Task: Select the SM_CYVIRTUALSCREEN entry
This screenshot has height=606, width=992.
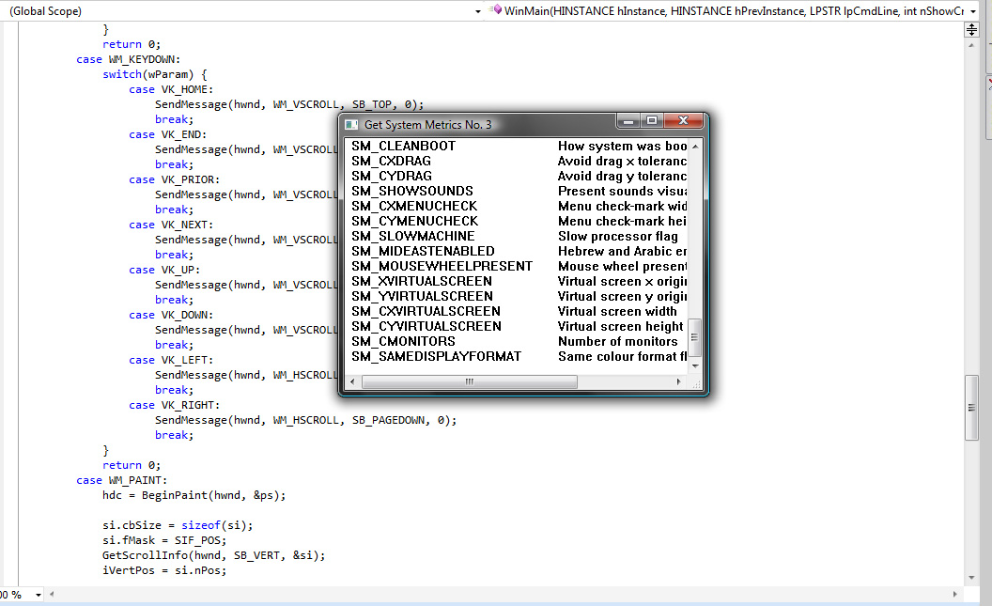Action: click(426, 326)
